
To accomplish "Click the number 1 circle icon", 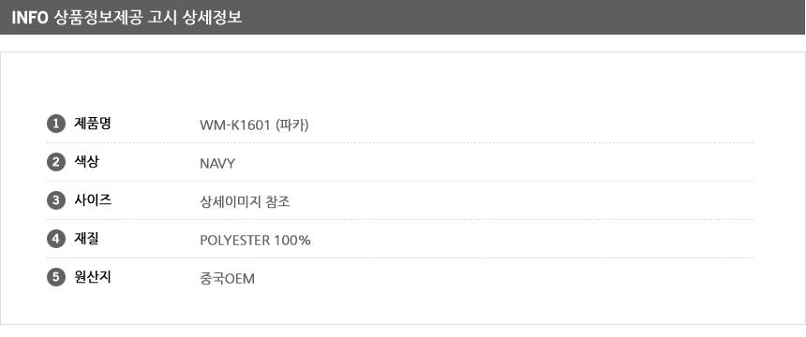I will click(56, 124).
